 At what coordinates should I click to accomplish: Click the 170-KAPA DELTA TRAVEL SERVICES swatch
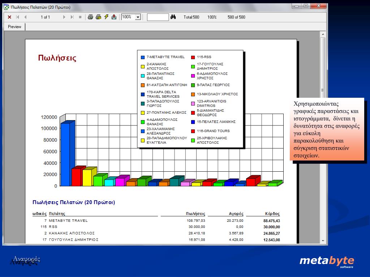(x=142, y=94)
